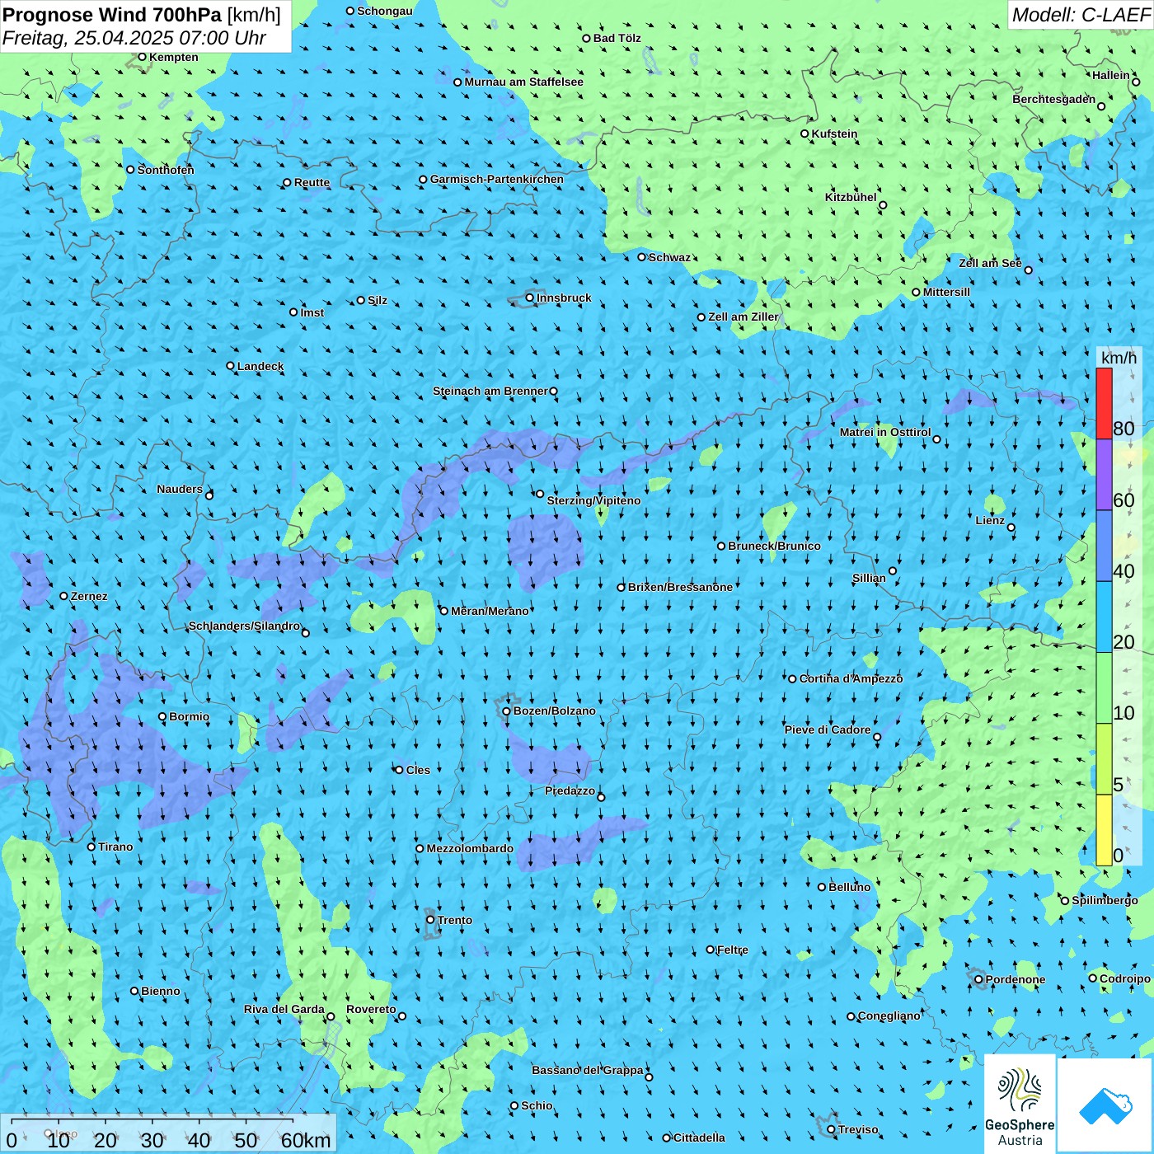Click the date 'Freitag, 25.04.2025 07:00 Uhr'
The height and width of the screenshot is (1154, 1154).
coord(134,38)
